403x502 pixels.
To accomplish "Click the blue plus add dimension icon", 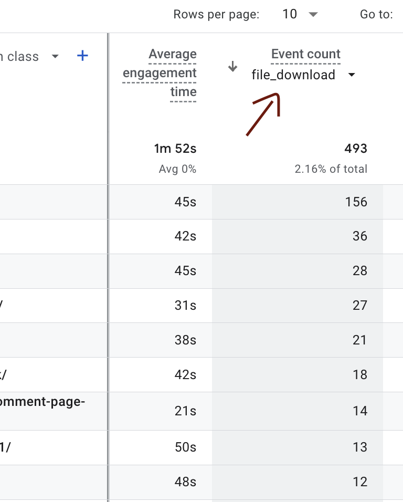I will (82, 56).
